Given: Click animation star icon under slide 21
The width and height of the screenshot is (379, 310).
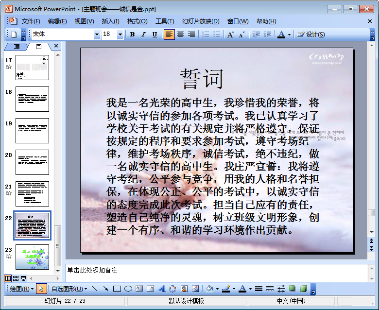Looking at the screenshot, I should [x=9, y=193].
